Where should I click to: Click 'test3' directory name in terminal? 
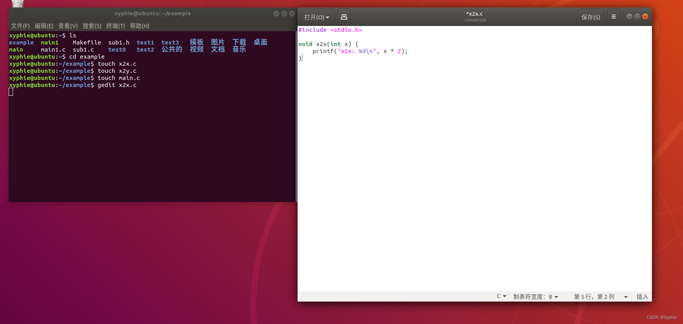pos(170,43)
